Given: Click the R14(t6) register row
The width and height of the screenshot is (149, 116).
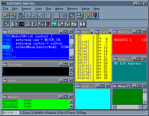Looking at the screenshot, I should click(x=84, y=78).
